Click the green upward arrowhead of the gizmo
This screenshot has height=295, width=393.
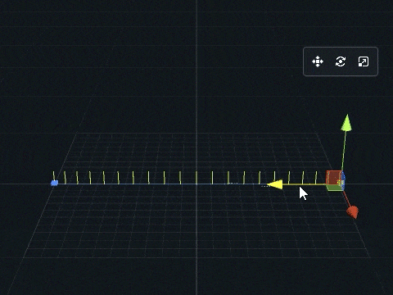tap(346, 123)
